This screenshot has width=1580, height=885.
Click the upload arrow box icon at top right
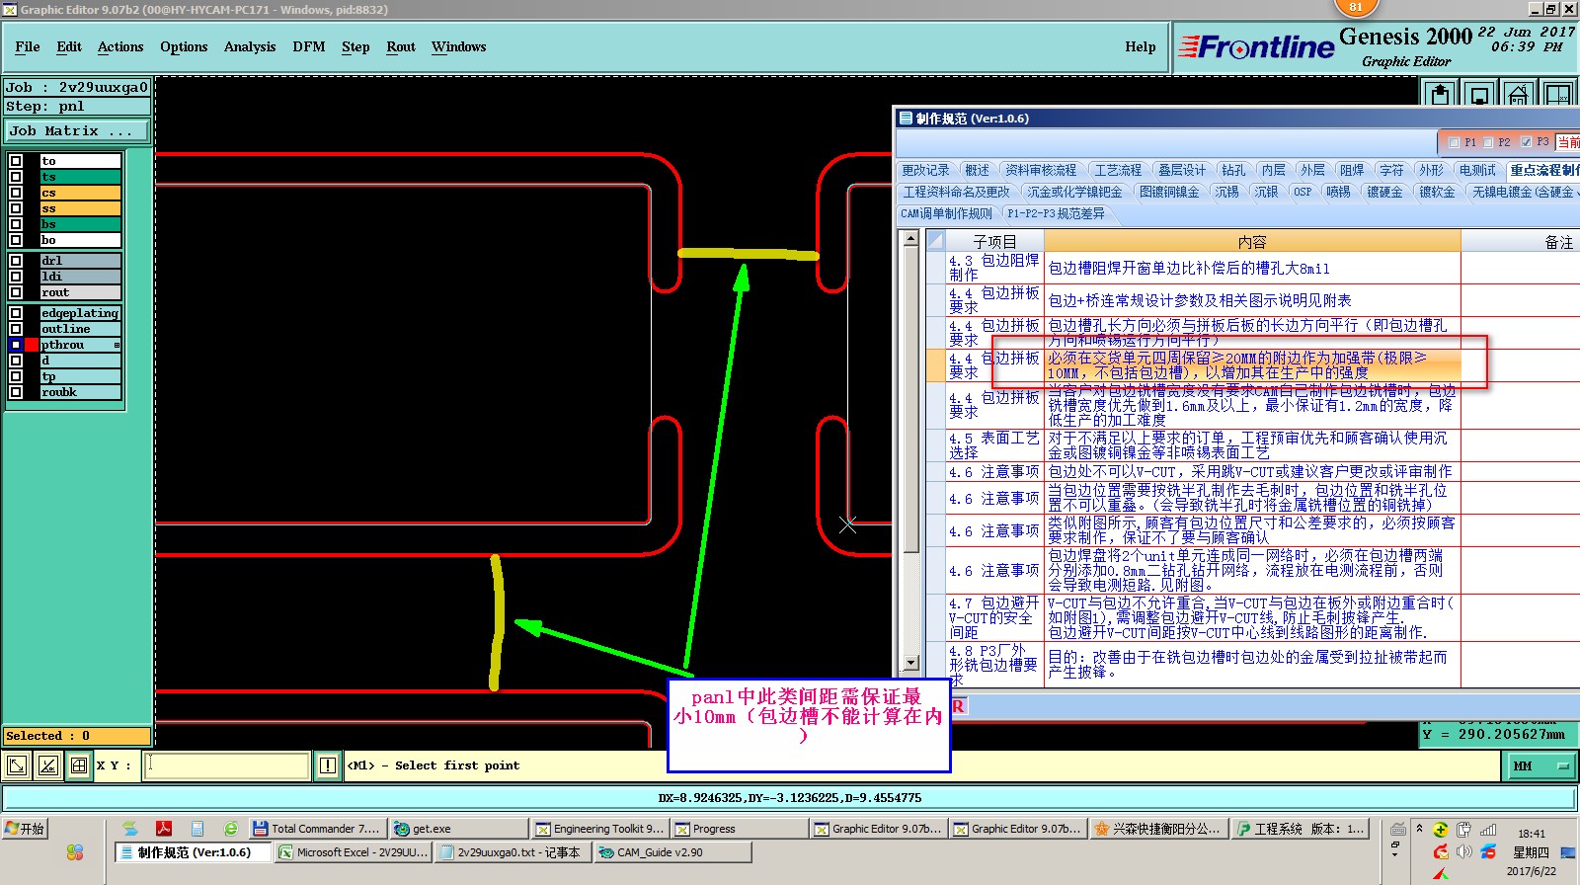pyautogui.click(x=1441, y=95)
